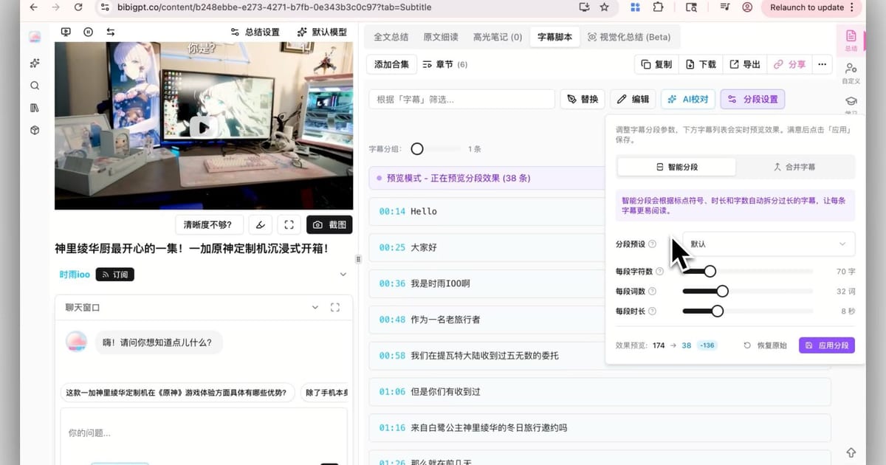Click the 字幕分组 slider handle
The image size is (886, 465).
417,148
